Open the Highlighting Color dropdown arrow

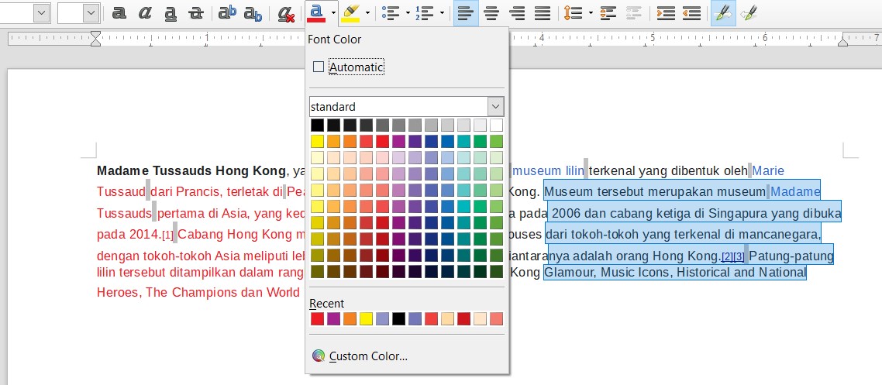(368, 13)
